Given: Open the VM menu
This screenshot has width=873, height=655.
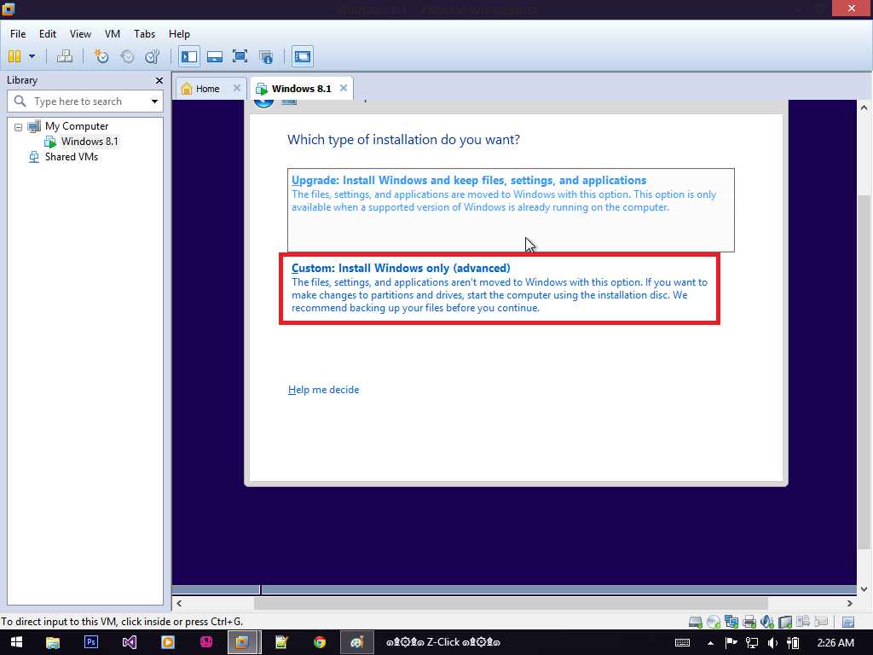Looking at the screenshot, I should 113,34.
